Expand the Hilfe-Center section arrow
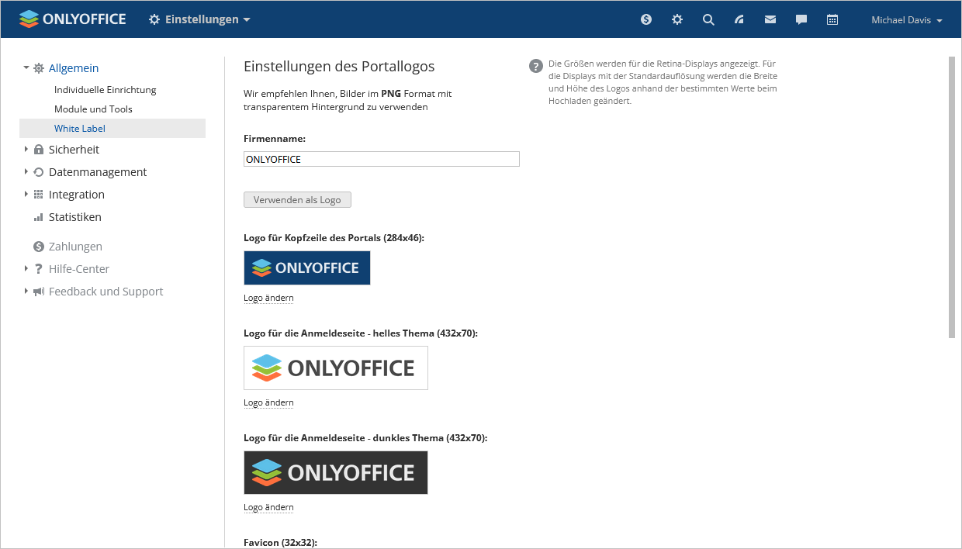 pyautogui.click(x=26, y=268)
